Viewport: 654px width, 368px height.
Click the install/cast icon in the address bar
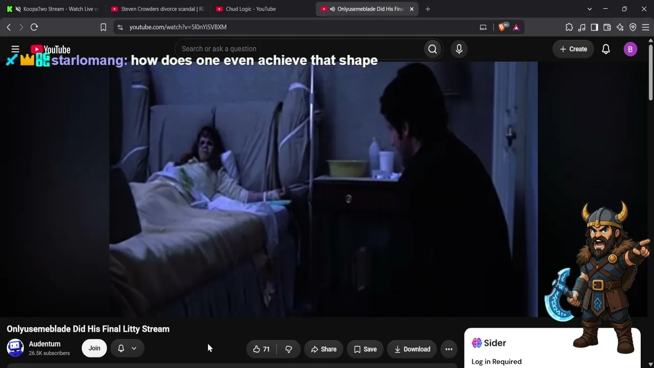(483, 27)
